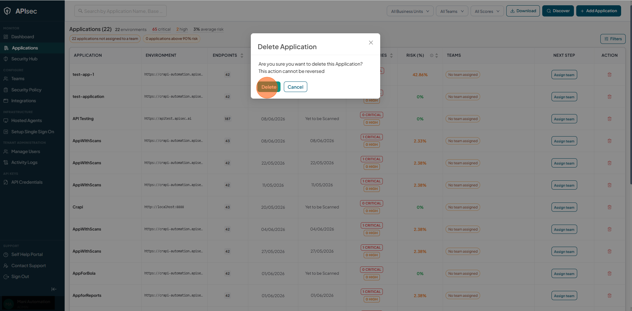This screenshot has width=632, height=311.
Task: Cancel the delete application dialog
Action: 295,87
